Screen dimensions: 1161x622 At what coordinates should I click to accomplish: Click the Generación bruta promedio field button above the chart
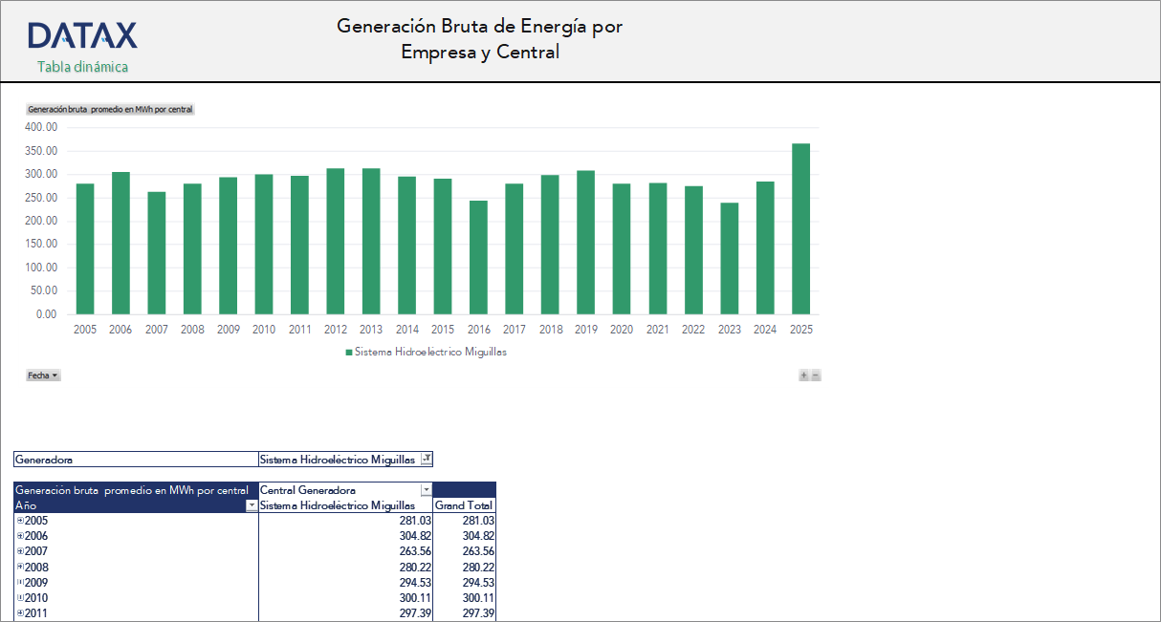tap(108, 109)
